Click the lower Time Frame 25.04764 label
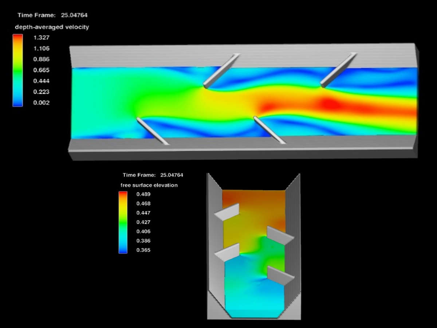Viewport: 437px width, 328px height. point(153,175)
